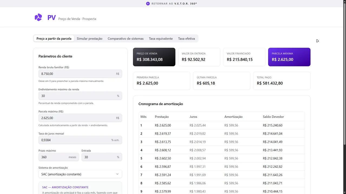The width and height of the screenshot is (346, 194).
Task: Click the Mês column header
Action: tap(144, 117)
